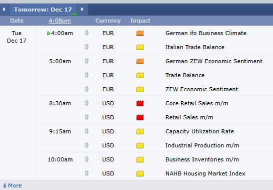The width and height of the screenshot is (273, 190).
Task: Click orange impact icon for German ZEW Economic Sentiment
Action: click(x=140, y=61)
